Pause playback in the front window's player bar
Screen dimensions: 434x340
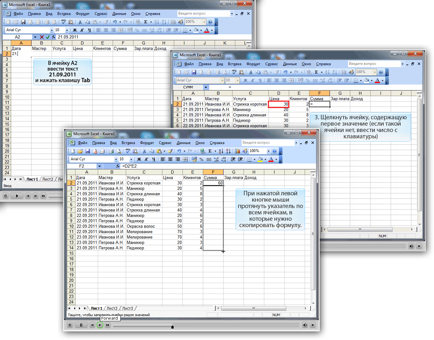pos(81,325)
